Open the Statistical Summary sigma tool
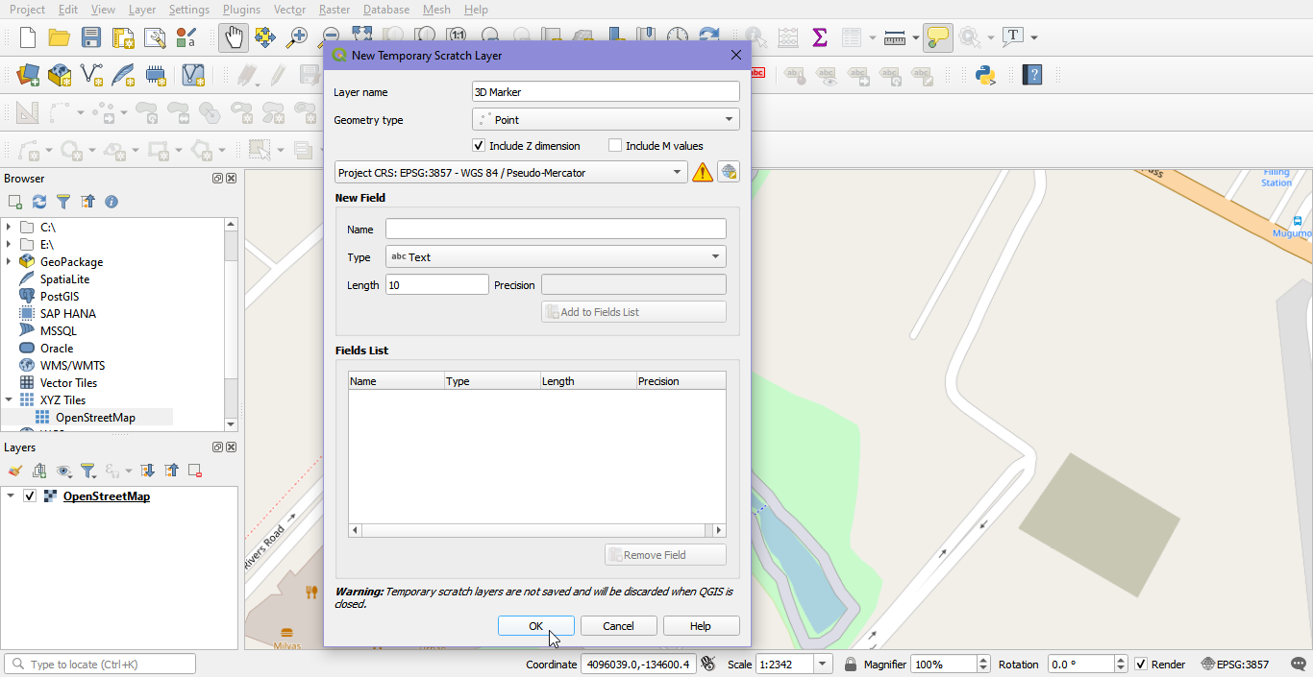This screenshot has height=677, width=1313. (x=820, y=37)
